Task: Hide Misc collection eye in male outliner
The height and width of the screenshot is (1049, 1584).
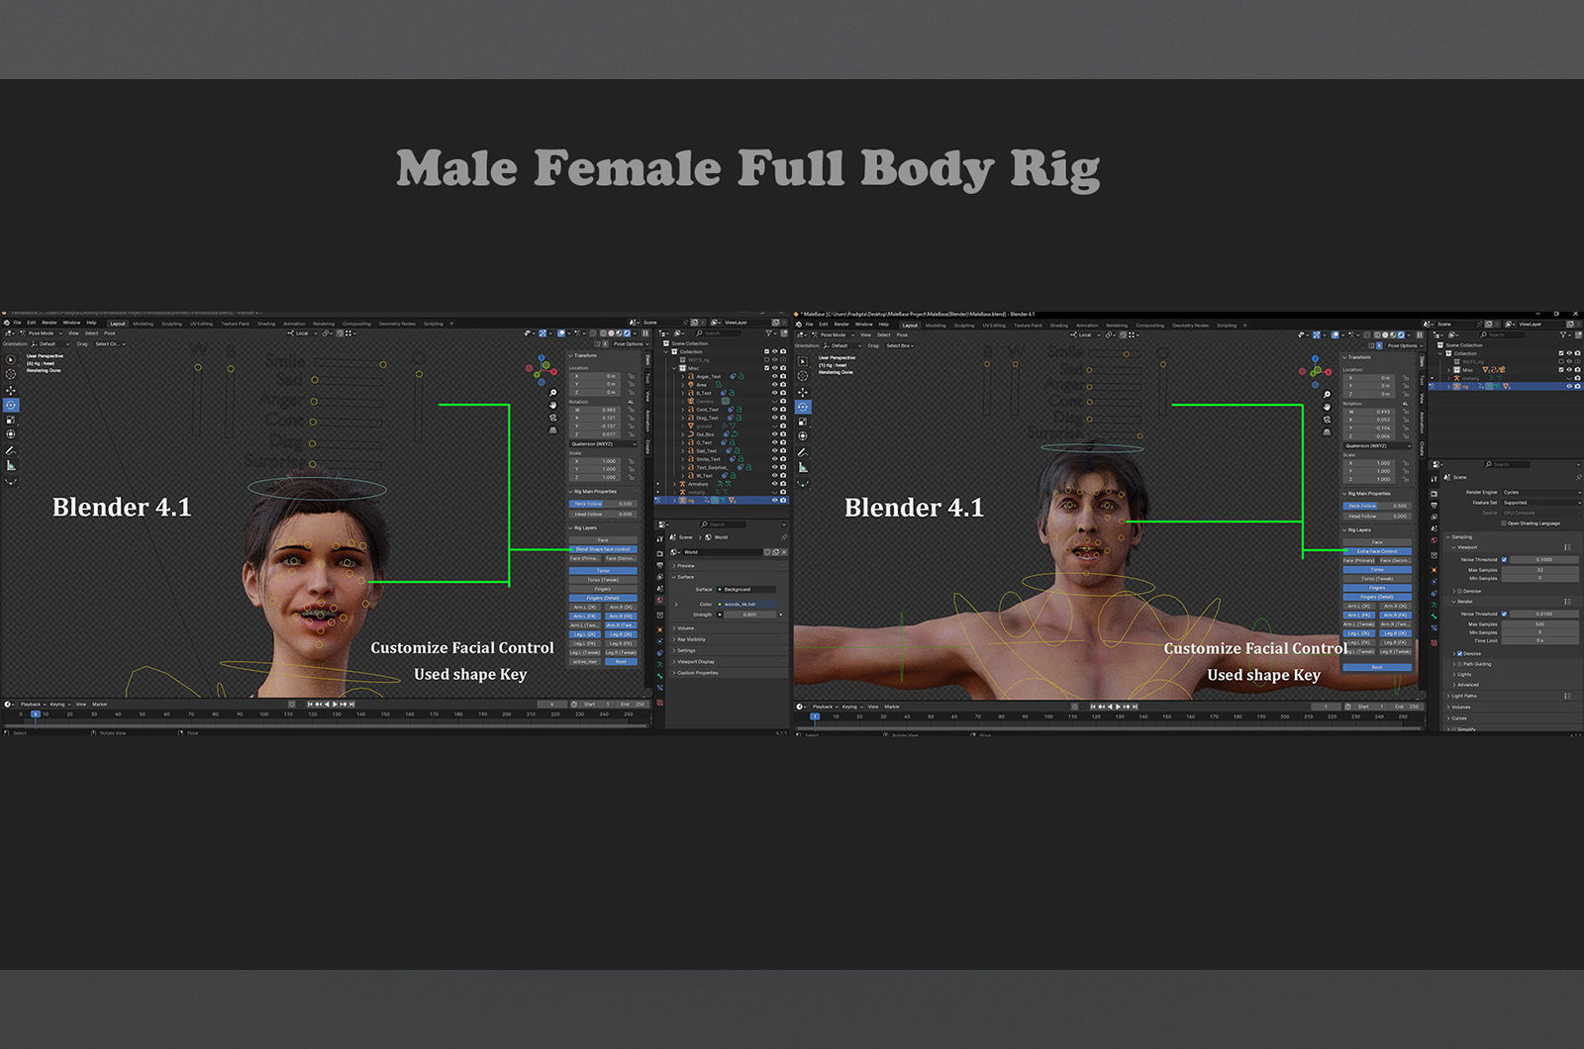Action: 1569,369
